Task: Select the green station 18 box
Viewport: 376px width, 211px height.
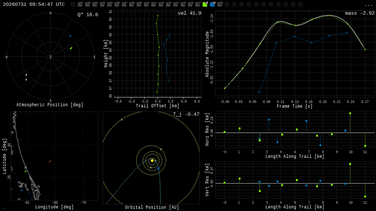Action: click(205, 4)
